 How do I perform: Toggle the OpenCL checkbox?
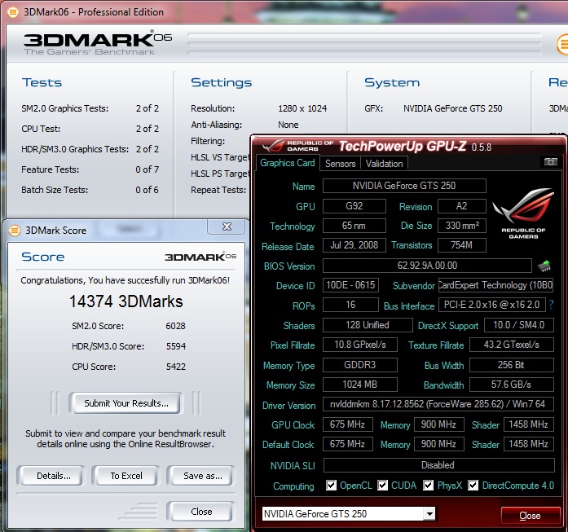332,486
